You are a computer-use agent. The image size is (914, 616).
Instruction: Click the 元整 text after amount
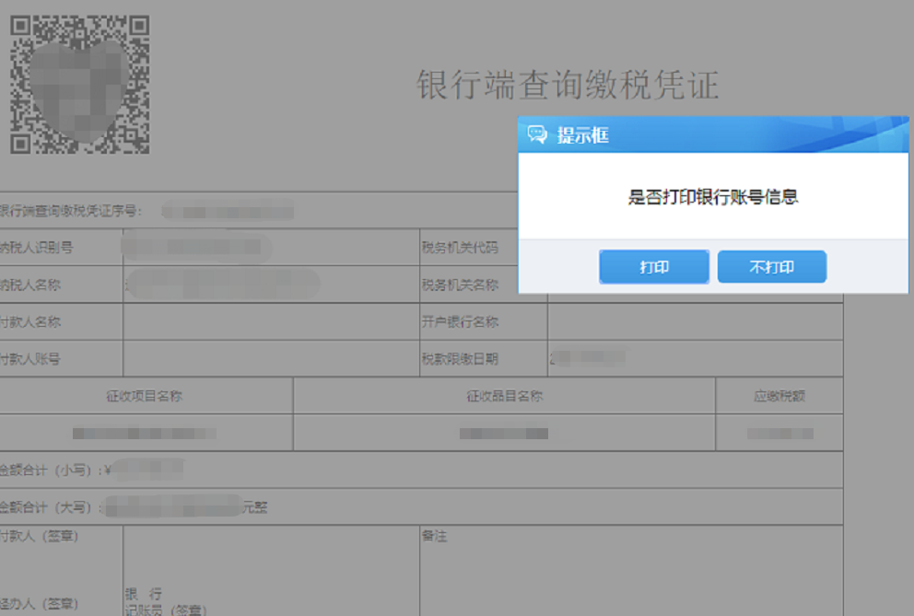[254, 507]
